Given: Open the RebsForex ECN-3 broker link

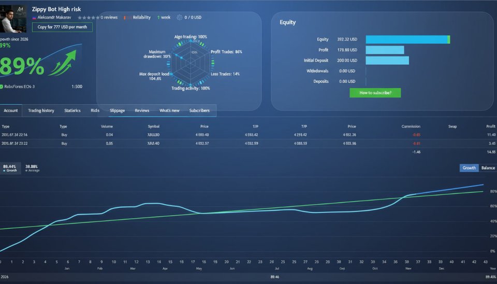Looking at the screenshot, I should click(x=19, y=87).
